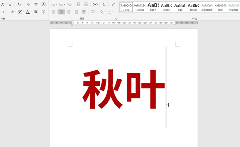Toggle the active Center alignment button
The height and width of the screenshot is (147, 240).
coord(61,12)
